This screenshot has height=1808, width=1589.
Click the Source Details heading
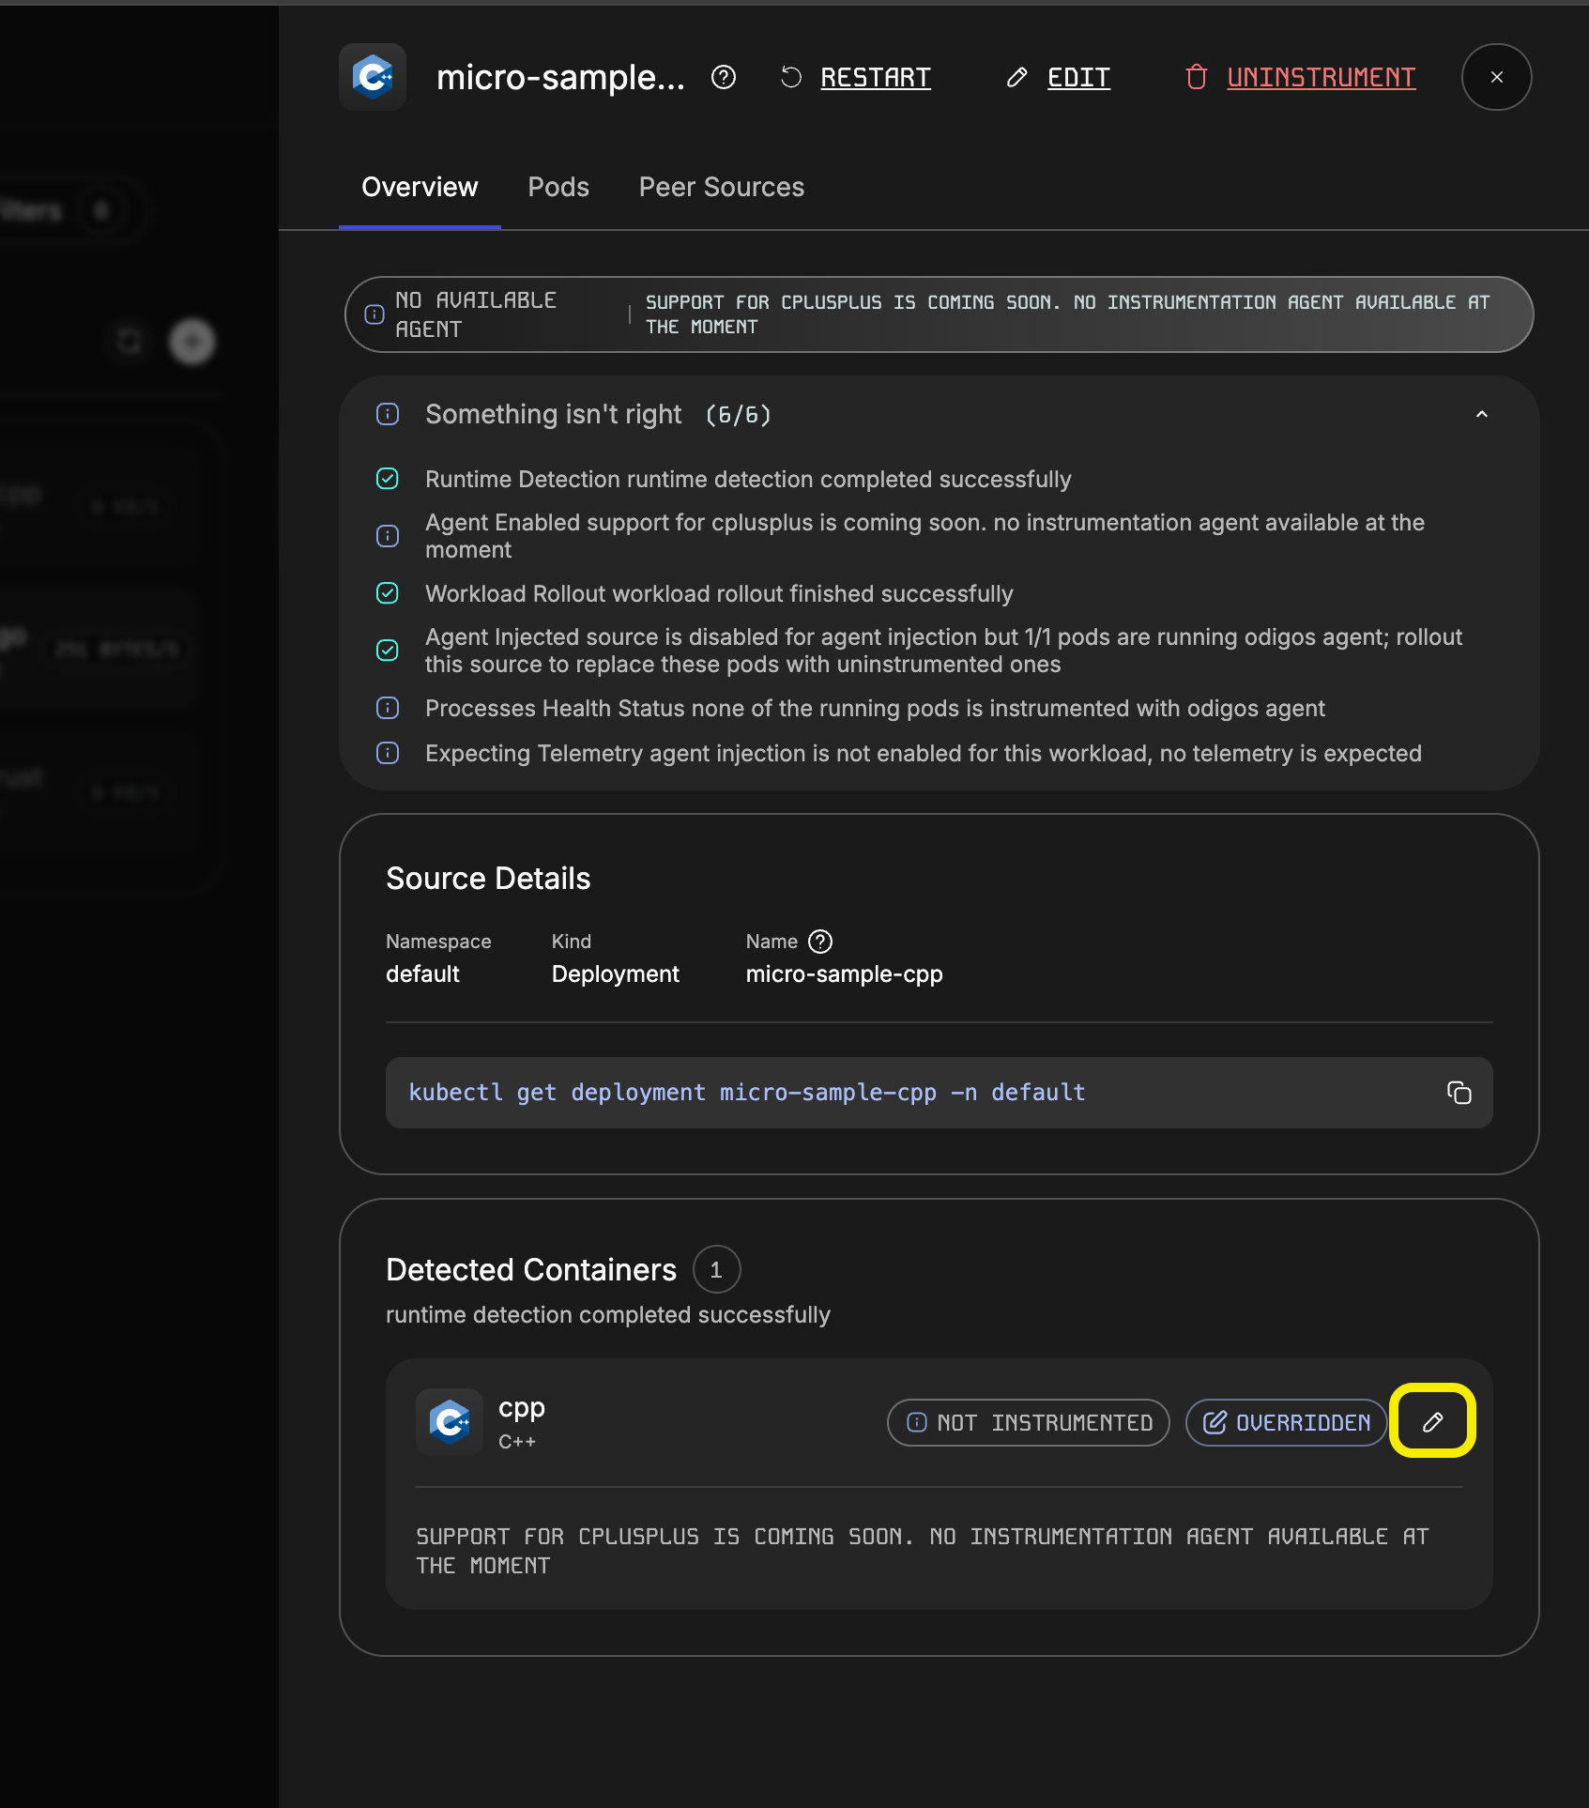coord(488,879)
